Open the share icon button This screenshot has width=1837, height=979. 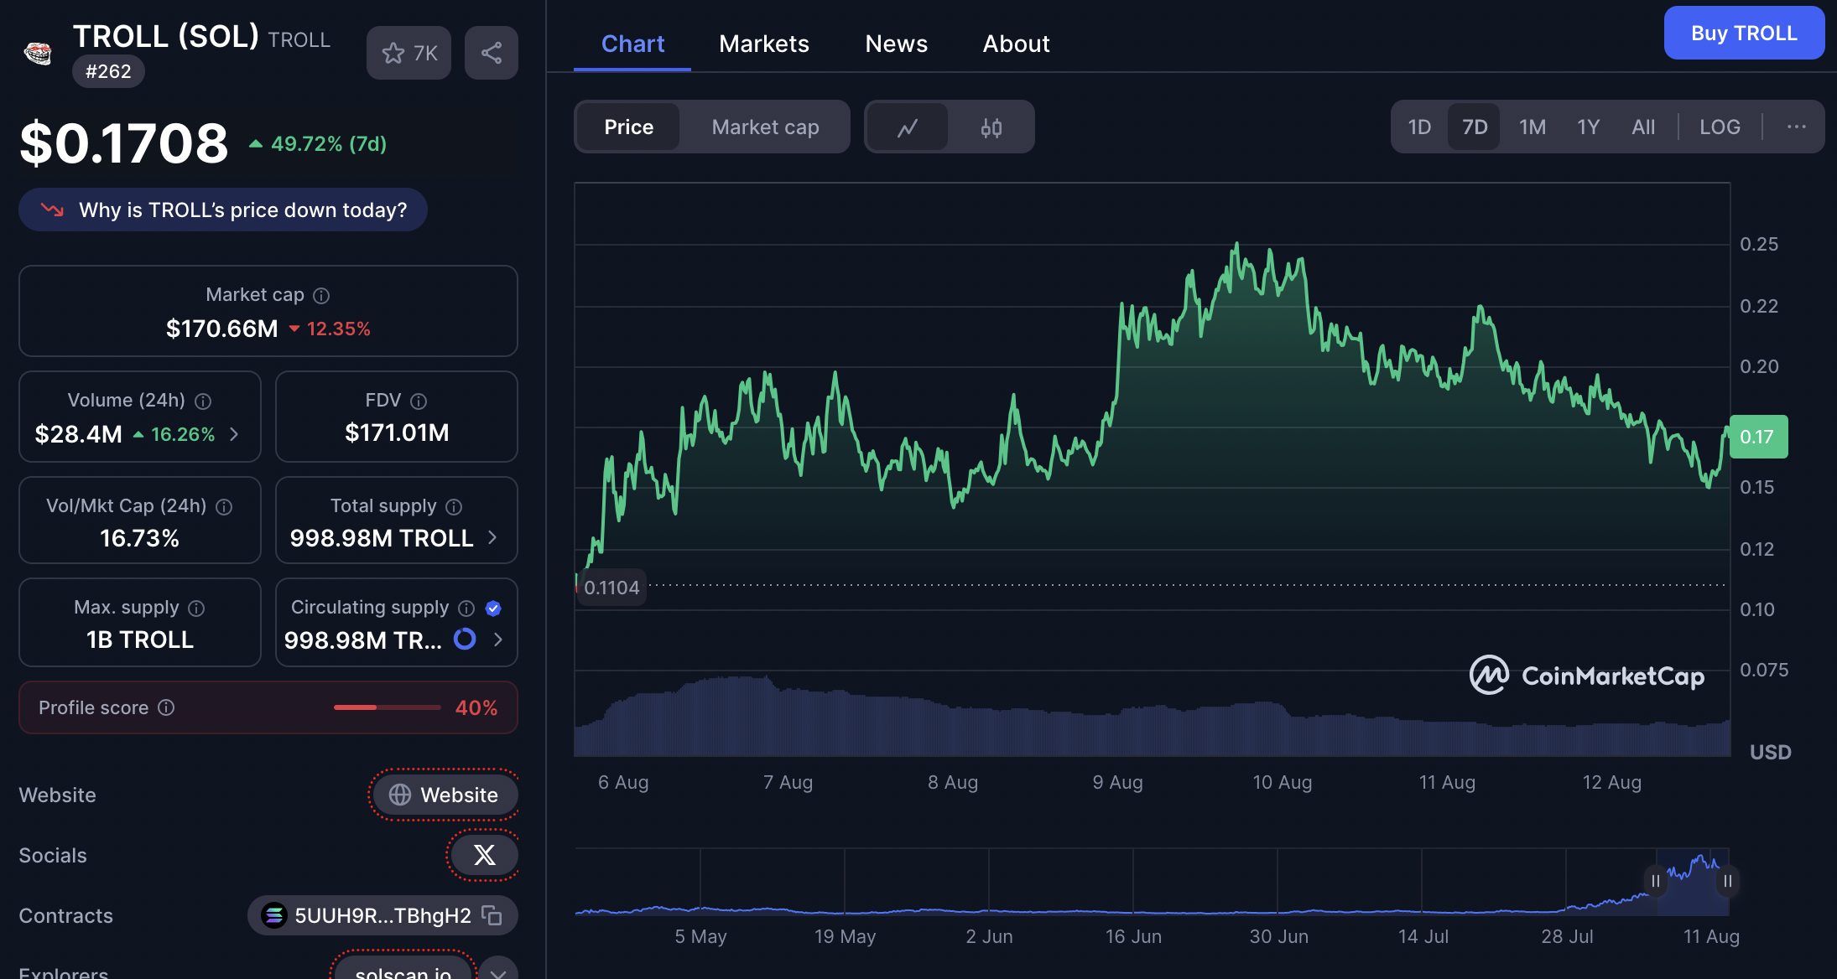pyautogui.click(x=492, y=53)
